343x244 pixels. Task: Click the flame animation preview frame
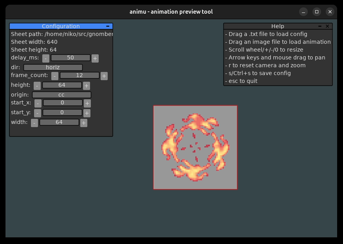[195, 147]
